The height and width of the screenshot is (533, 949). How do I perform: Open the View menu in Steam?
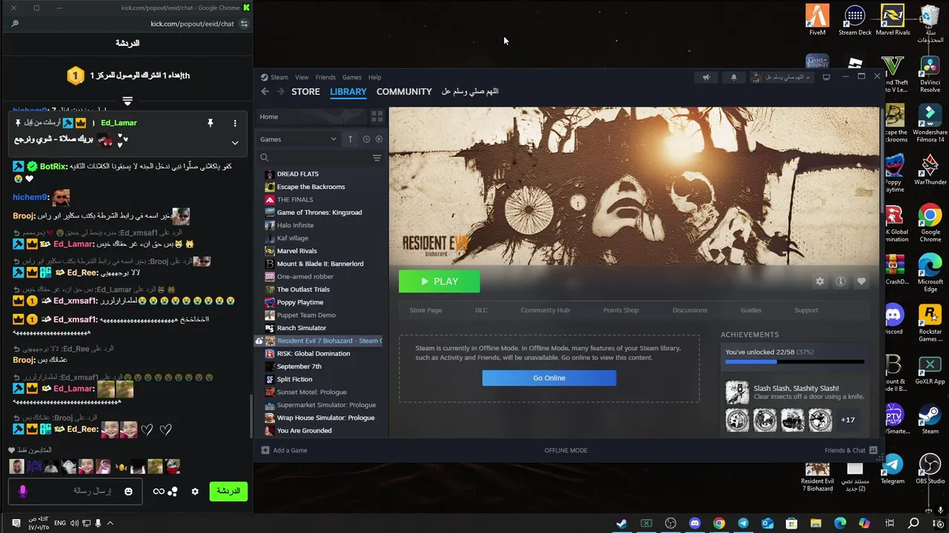(x=302, y=77)
